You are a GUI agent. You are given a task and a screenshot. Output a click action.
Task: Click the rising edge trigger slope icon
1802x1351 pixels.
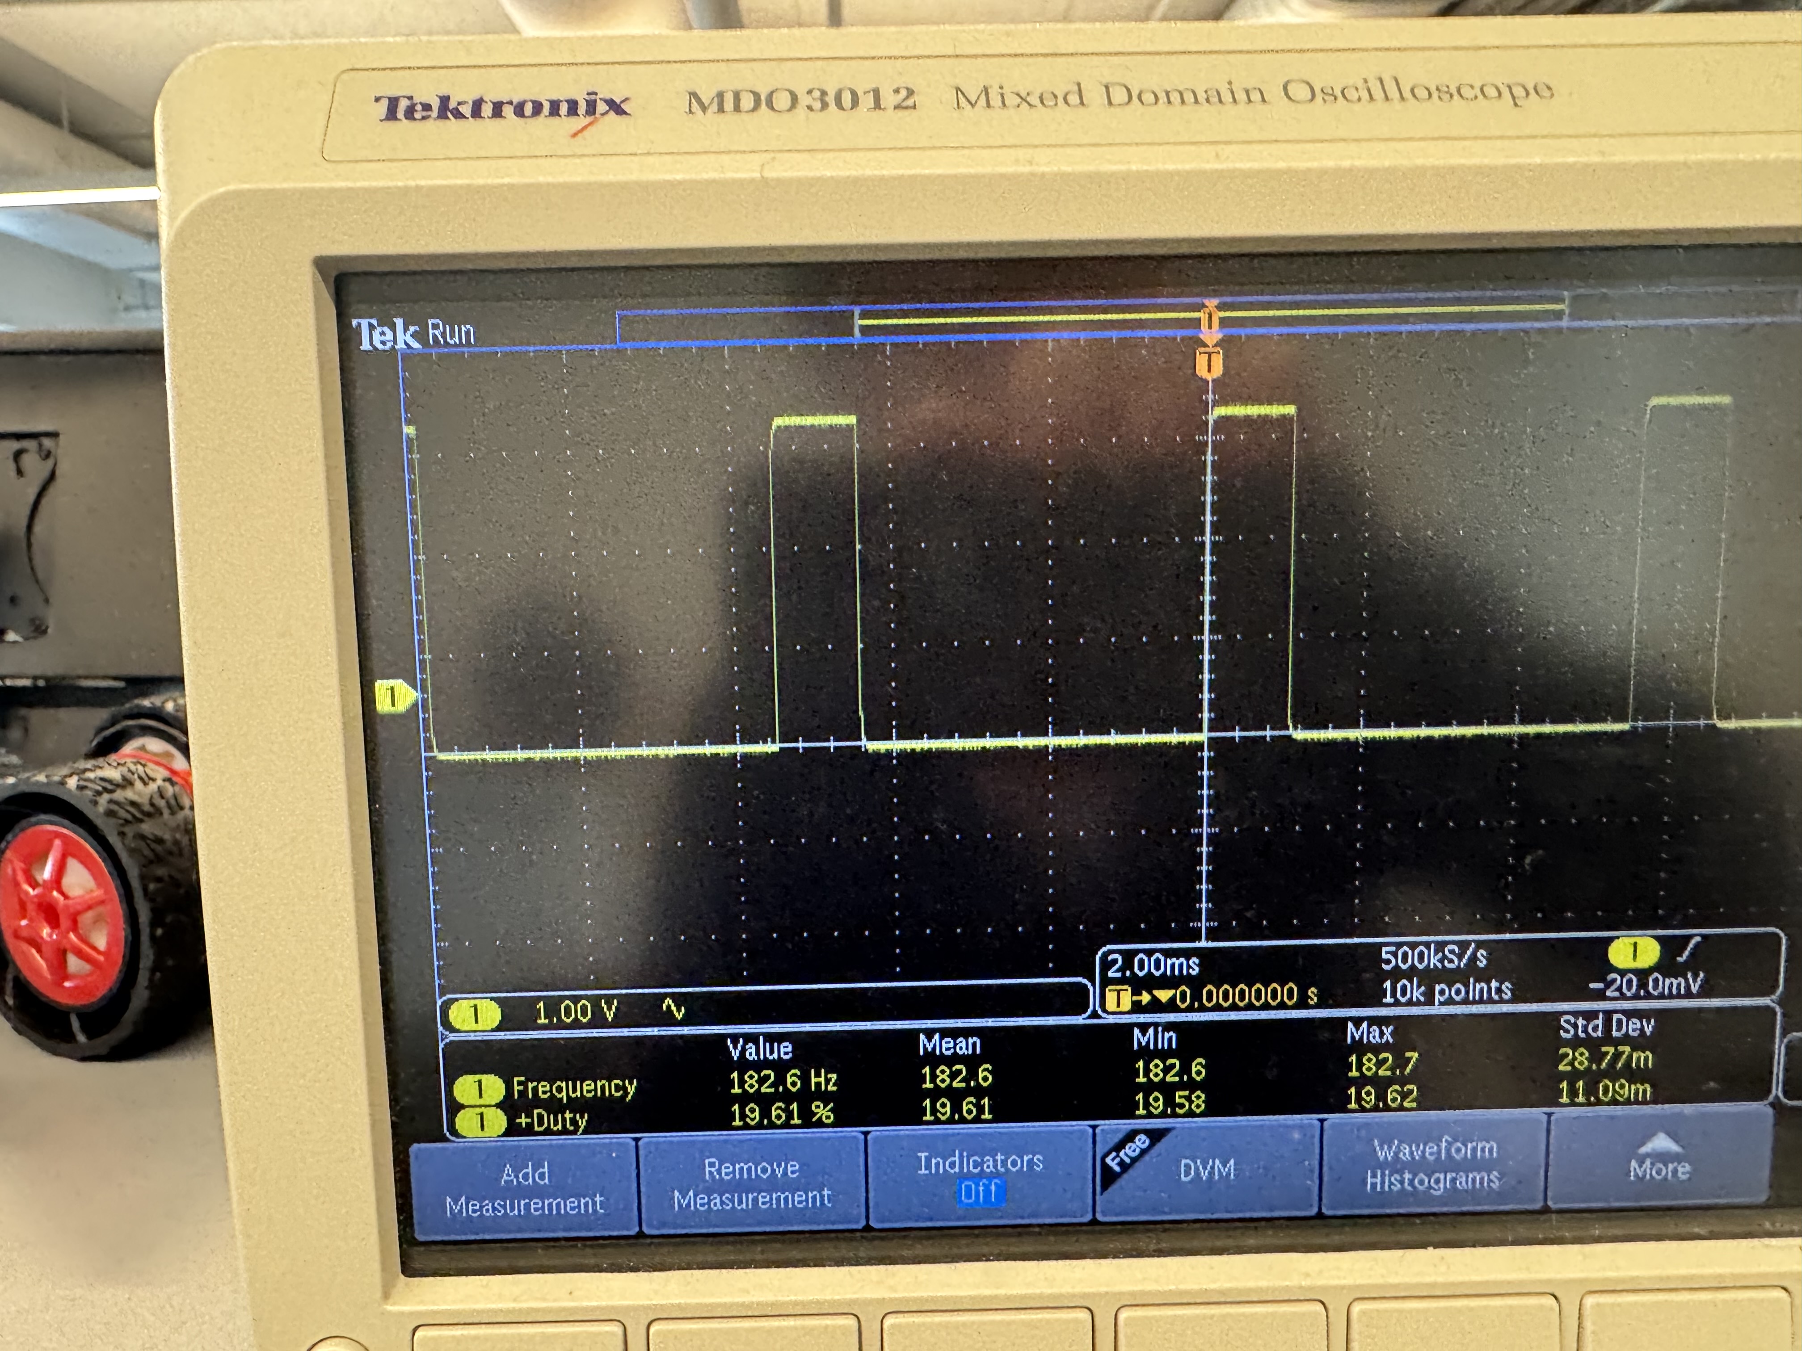(1689, 949)
